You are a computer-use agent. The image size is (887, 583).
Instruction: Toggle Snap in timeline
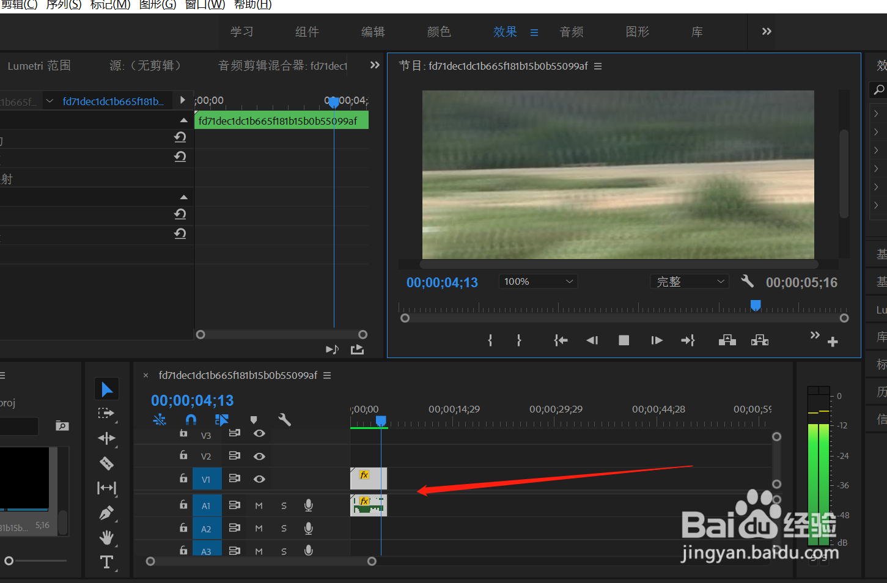click(x=191, y=419)
